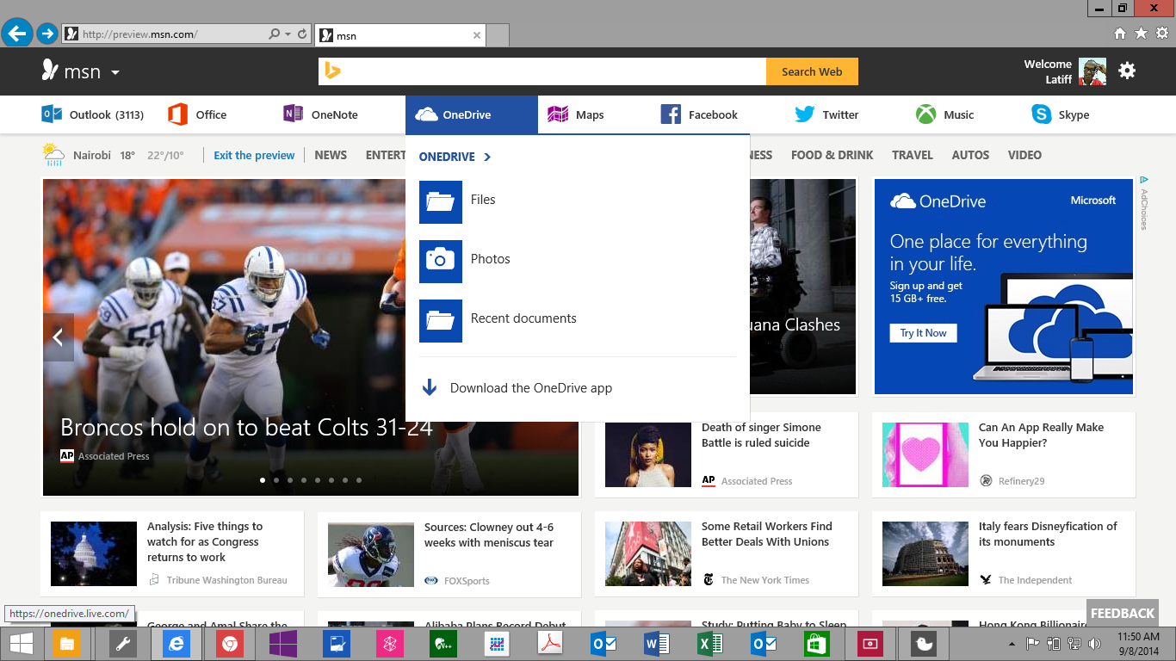1176x661 pixels.
Task: Click the ONEDRIVE header chevron
Action: (487, 157)
